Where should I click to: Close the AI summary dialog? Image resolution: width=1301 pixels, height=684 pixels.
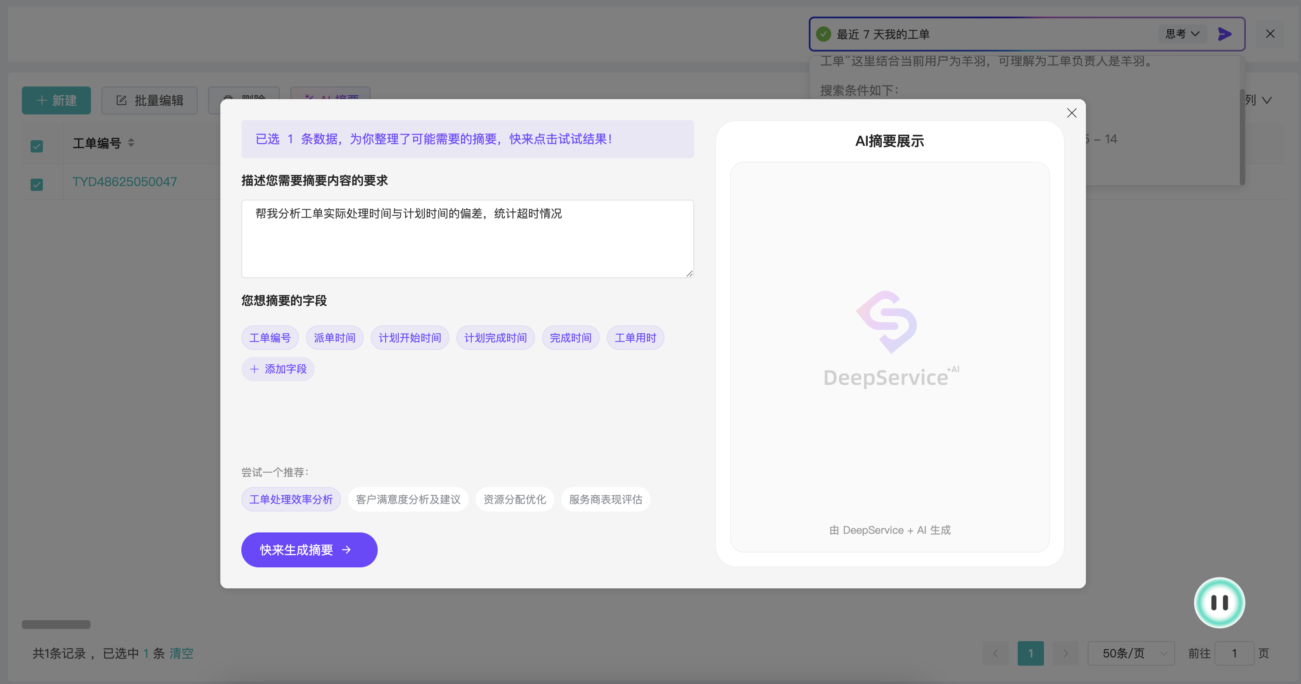pos(1071,113)
